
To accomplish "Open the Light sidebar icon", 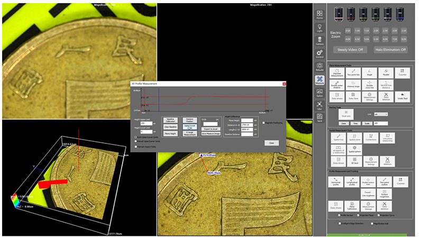I will click(x=319, y=28).
